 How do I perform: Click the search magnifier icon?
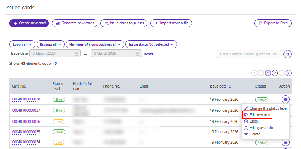[x=287, y=54]
